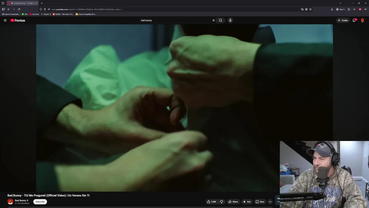Viewport: 369px width, 208px height.
Task: Expand the list all tabs chevron
Action: [x=340, y=3]
